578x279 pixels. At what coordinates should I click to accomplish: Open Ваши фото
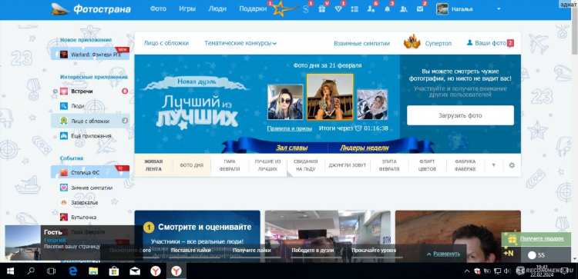[490, 43]
